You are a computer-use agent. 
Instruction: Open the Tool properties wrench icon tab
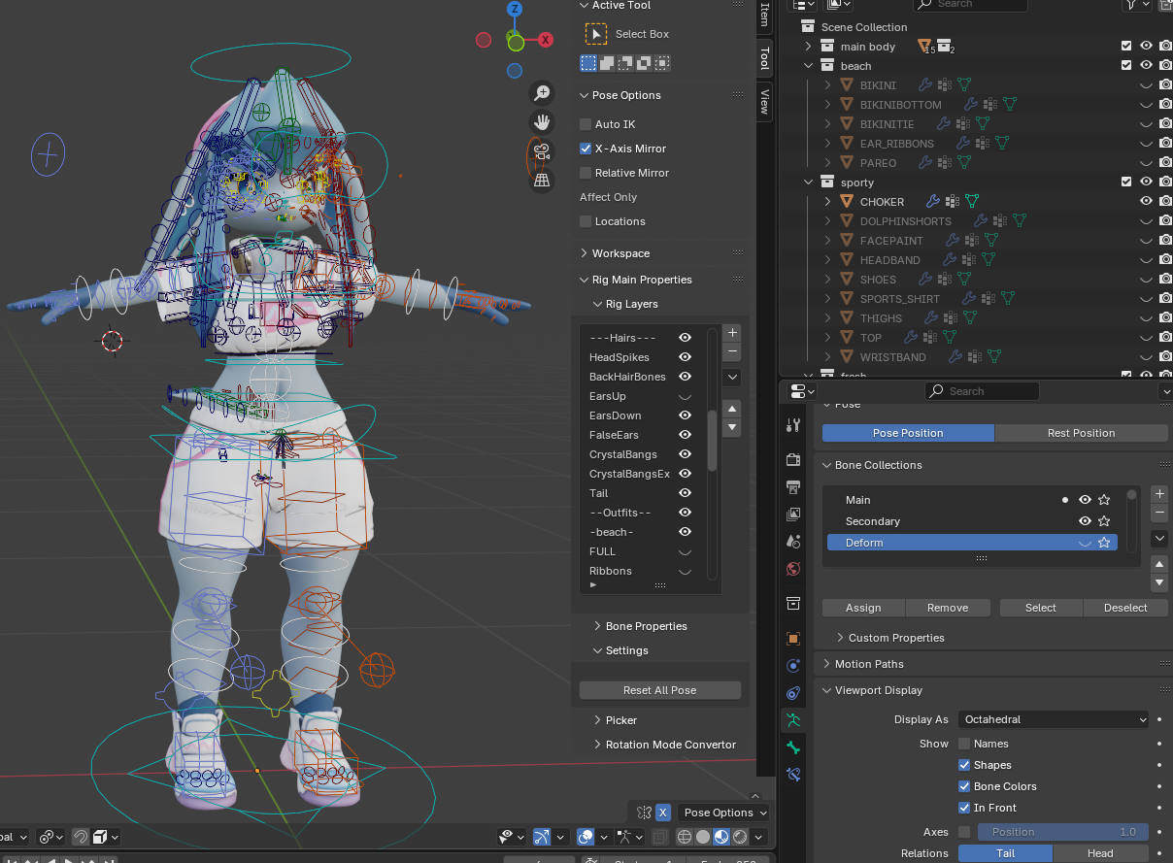pos(793,424)
